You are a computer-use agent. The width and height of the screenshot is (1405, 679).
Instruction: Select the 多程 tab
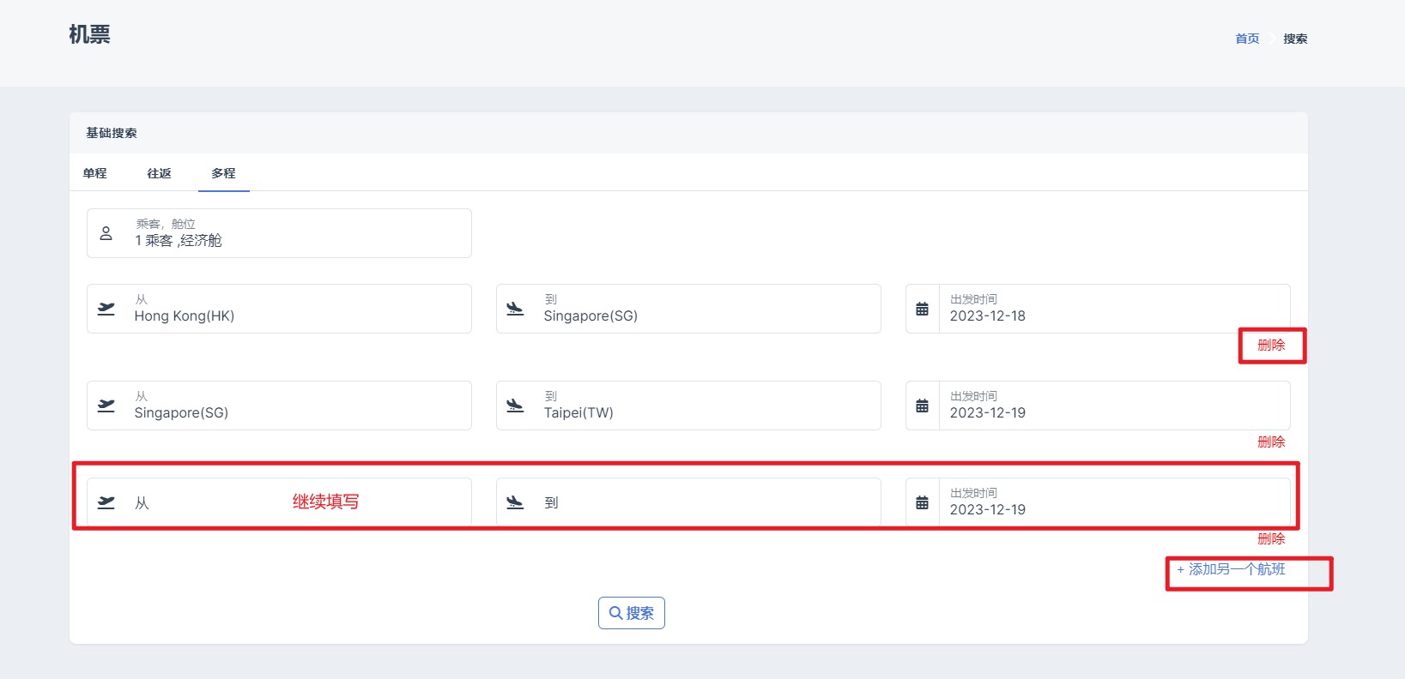(x=223, y=173)
